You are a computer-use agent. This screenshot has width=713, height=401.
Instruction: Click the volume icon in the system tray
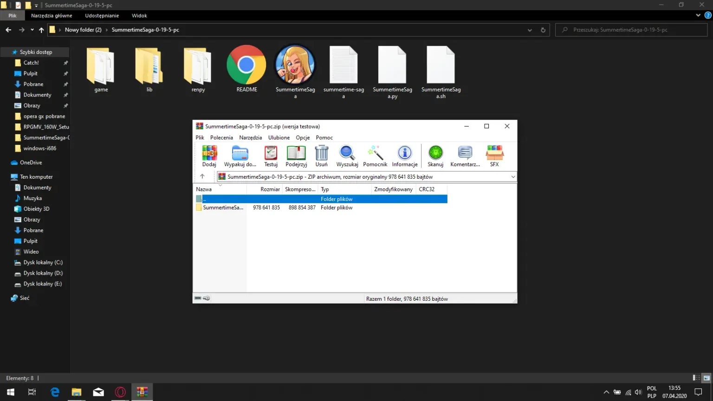coord(638,392)
